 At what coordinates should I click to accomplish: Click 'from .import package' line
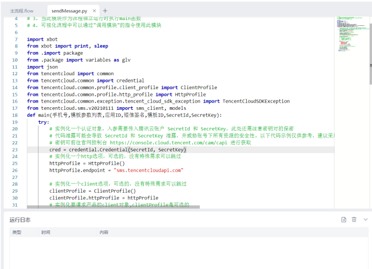click(55, 53)
